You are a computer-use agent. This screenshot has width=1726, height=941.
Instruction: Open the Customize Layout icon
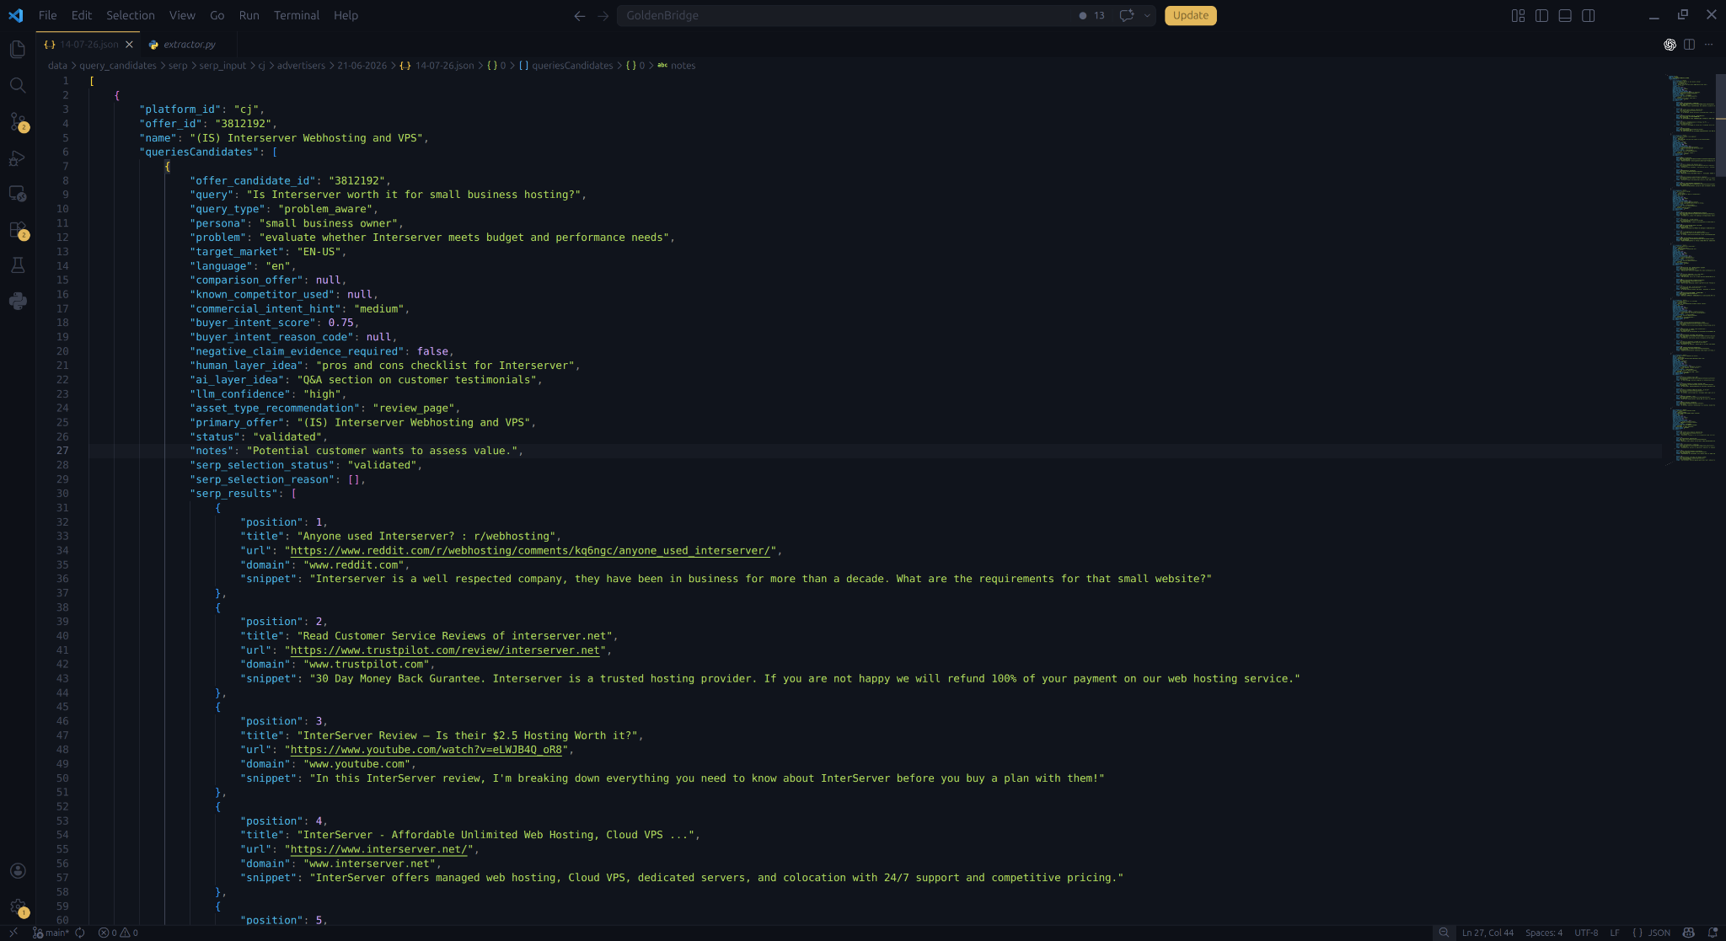tap(1518, 15)
